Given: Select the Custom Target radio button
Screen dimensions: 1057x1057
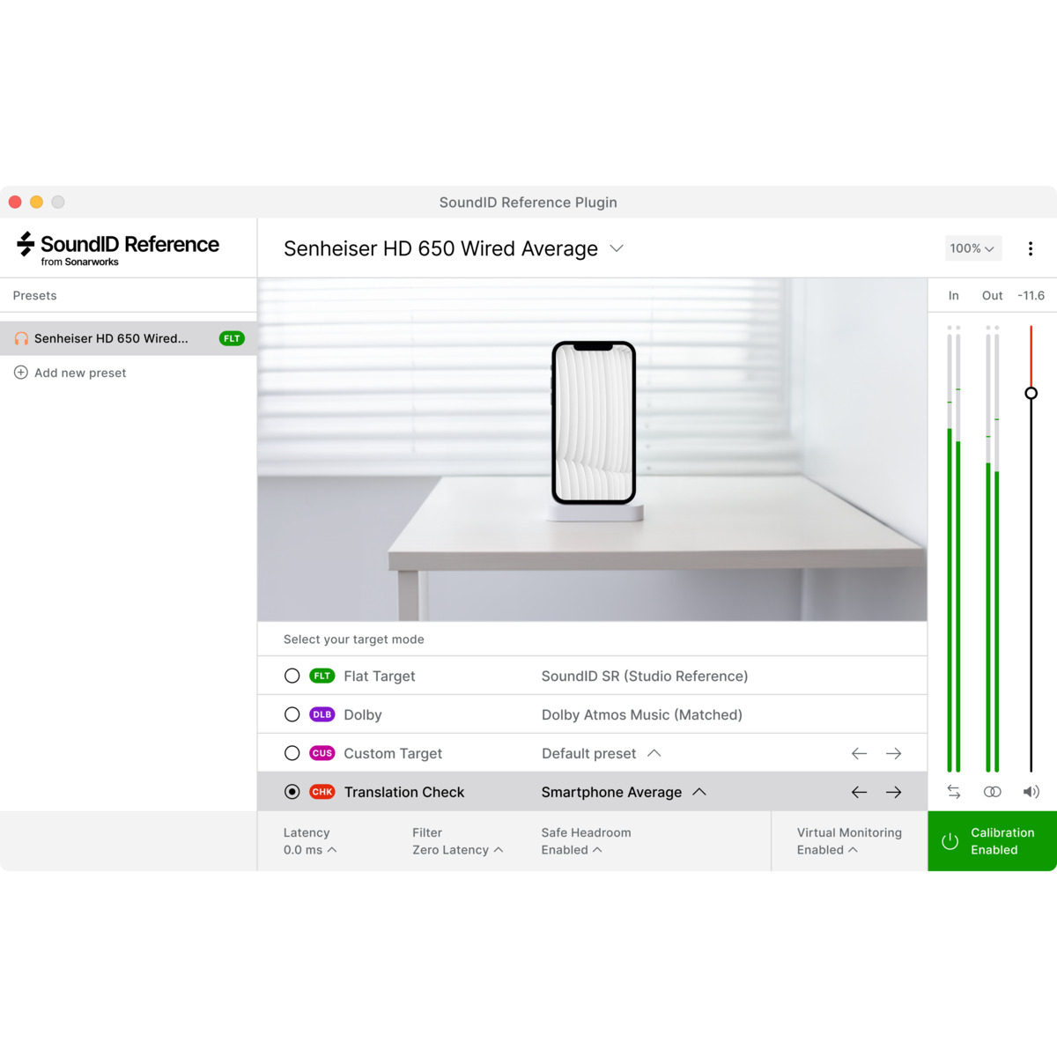Looking at the screenshot, I should [292, 753].
